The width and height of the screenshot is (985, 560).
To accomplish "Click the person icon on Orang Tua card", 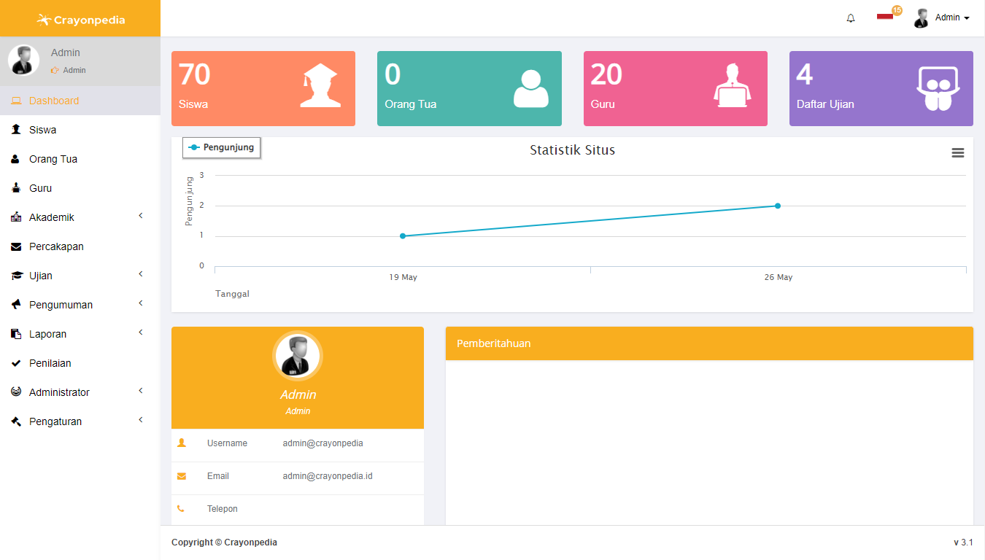I will pos(530,88).
